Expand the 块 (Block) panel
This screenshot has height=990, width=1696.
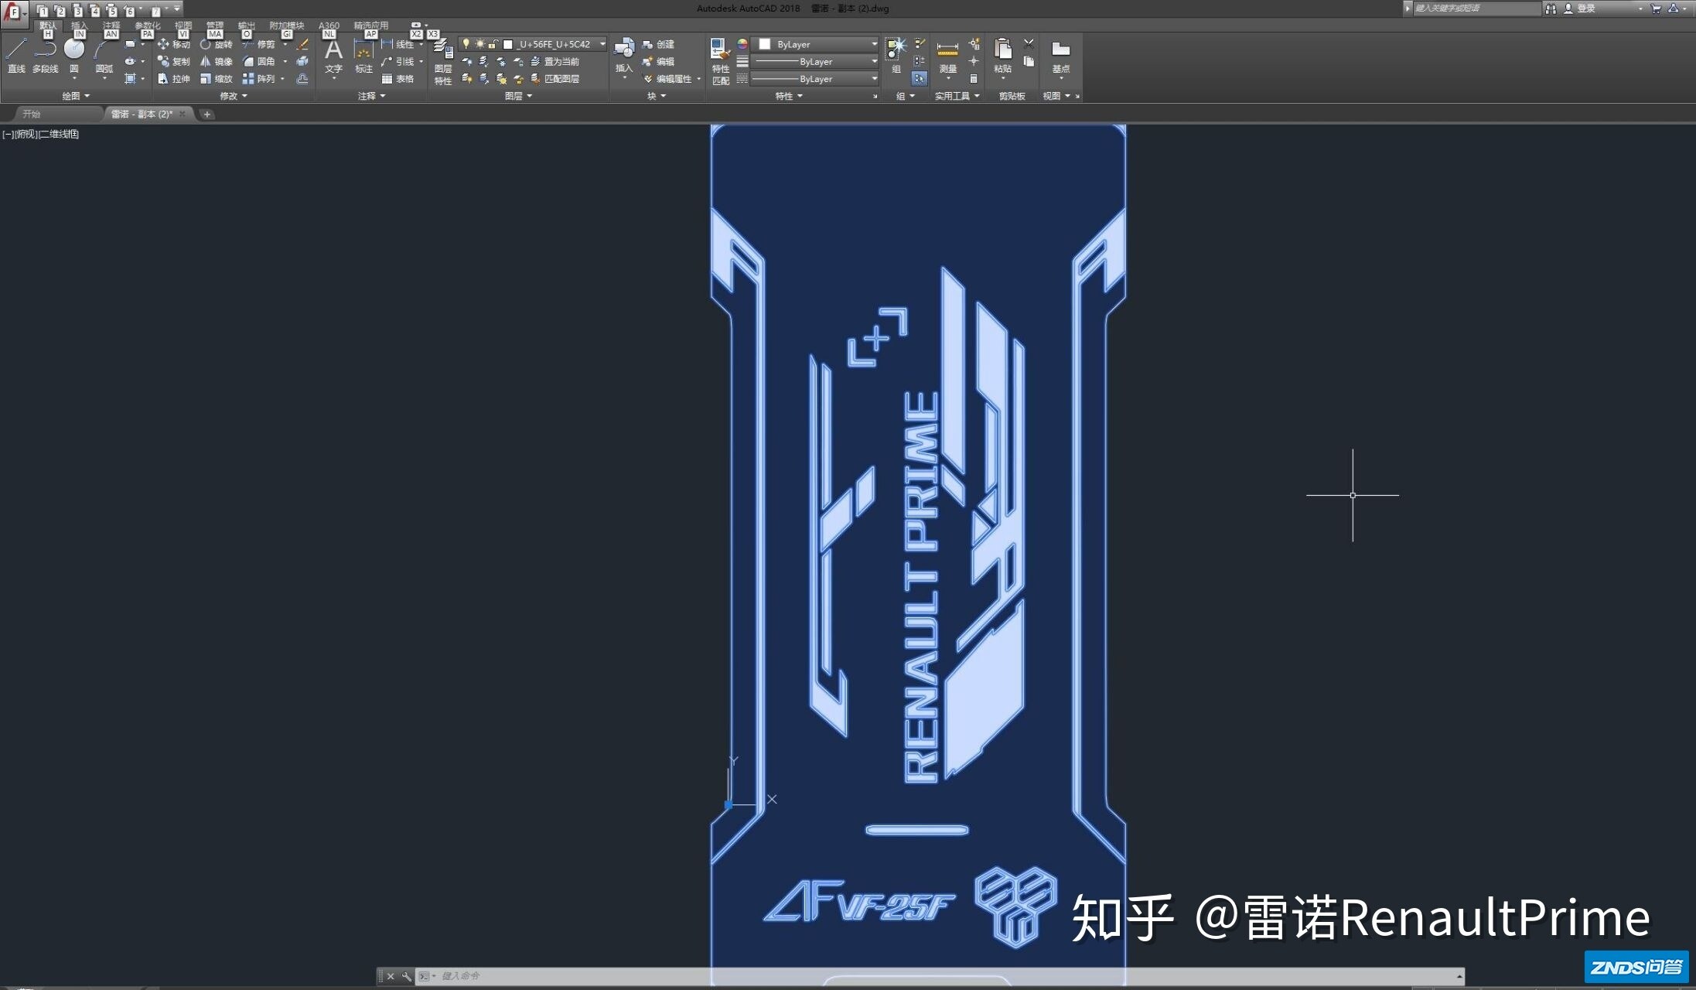[657, 96]
